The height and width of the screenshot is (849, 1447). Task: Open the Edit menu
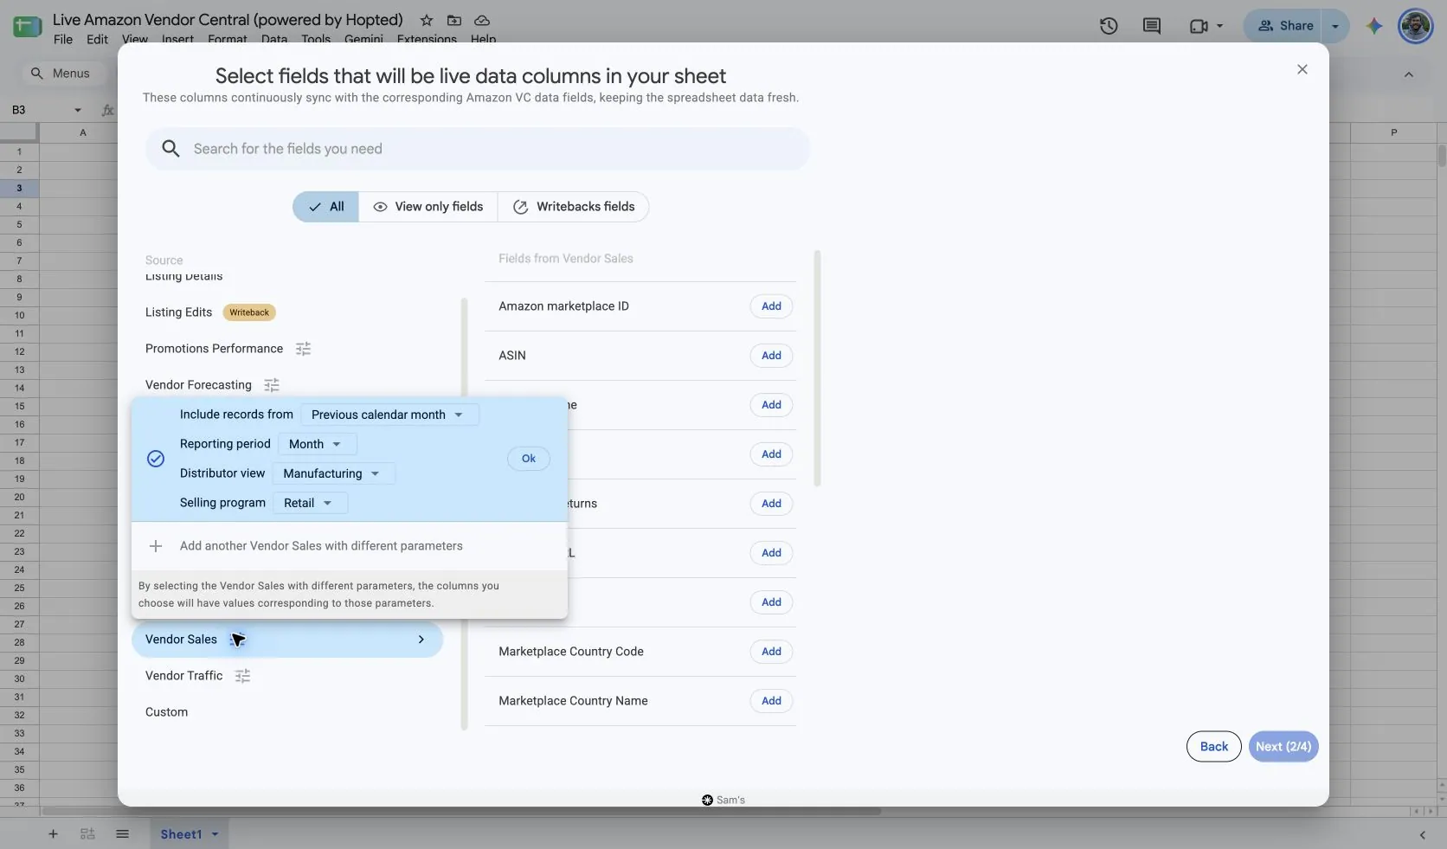click(x=97, y=39)
